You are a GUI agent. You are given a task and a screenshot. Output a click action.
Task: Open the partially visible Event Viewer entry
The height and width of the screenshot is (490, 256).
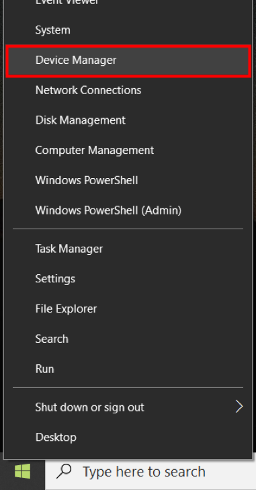click(128, 4)
